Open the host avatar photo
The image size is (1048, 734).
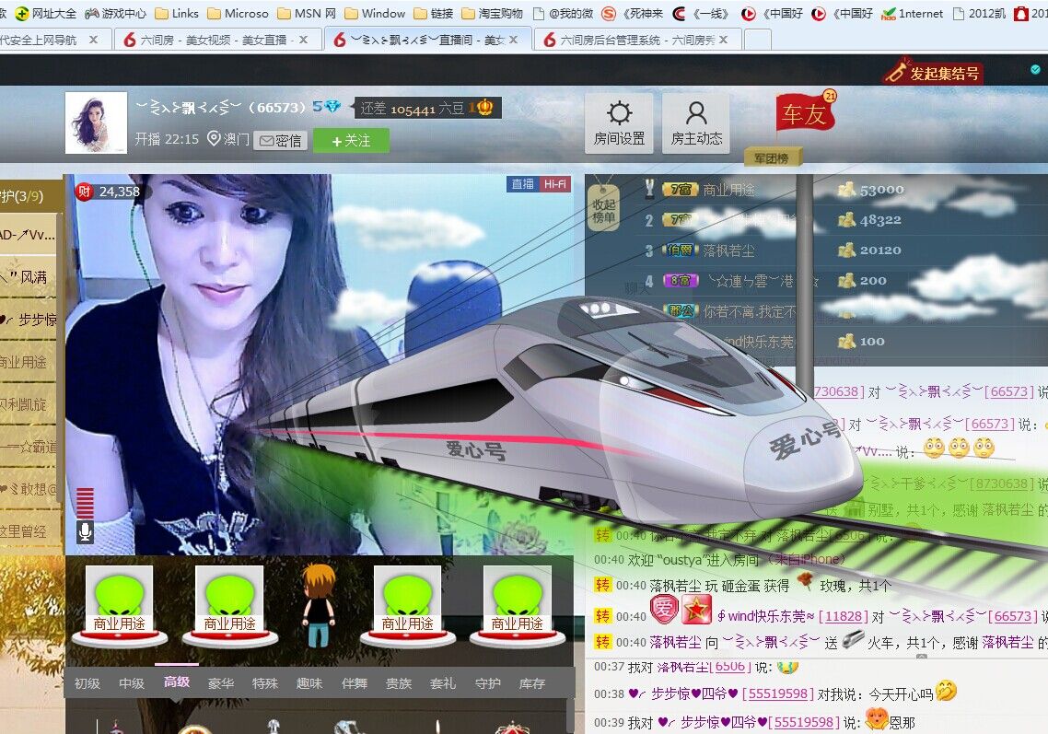[97, 123]
